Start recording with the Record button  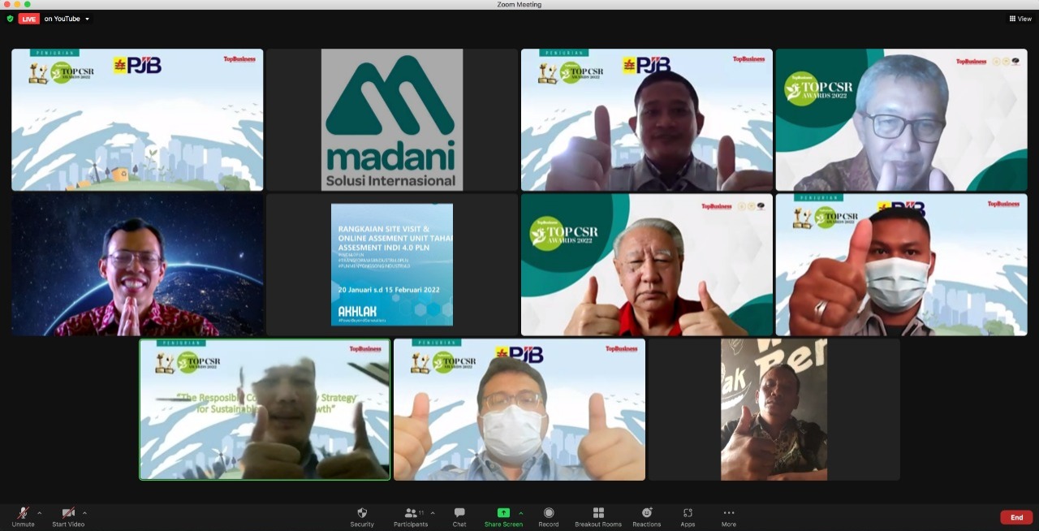(x=549, y=516)
